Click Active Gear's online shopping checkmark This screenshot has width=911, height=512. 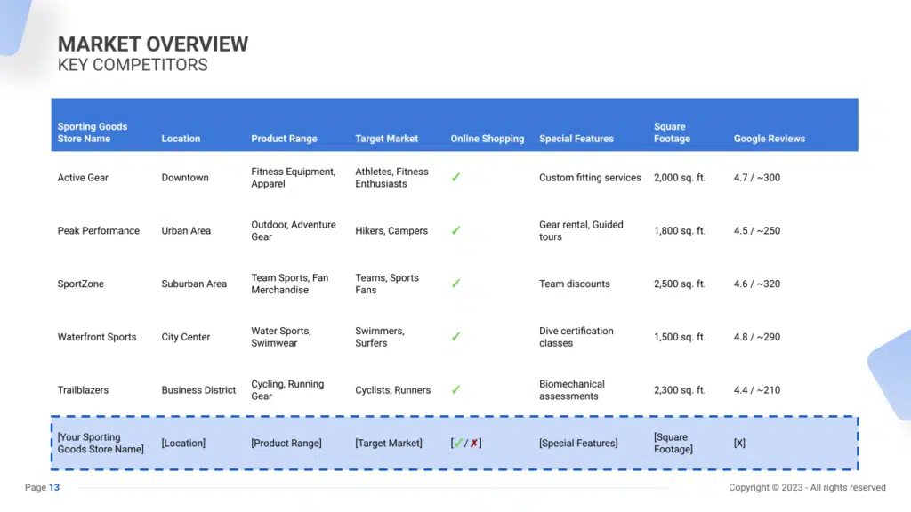click(x=456, y=177)
